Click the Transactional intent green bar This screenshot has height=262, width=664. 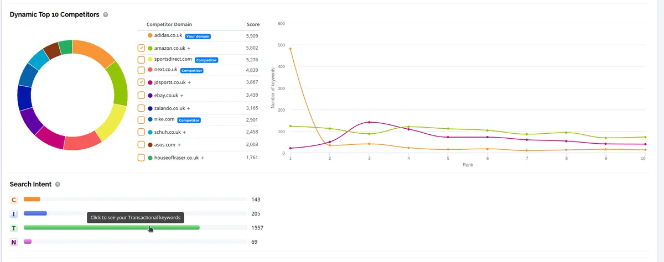(x=112, y=228)
